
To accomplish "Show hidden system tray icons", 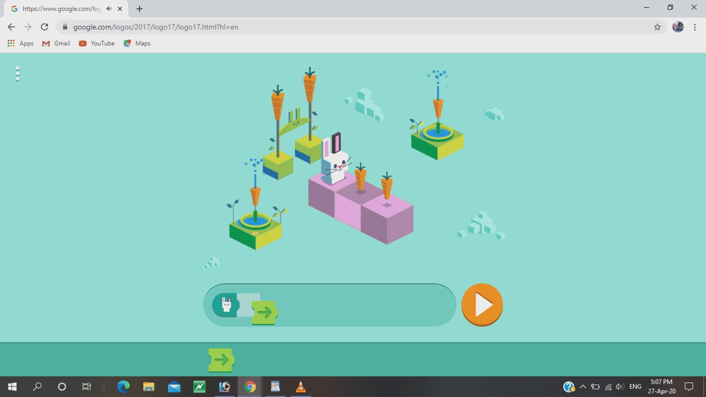I will click(582, 387).
